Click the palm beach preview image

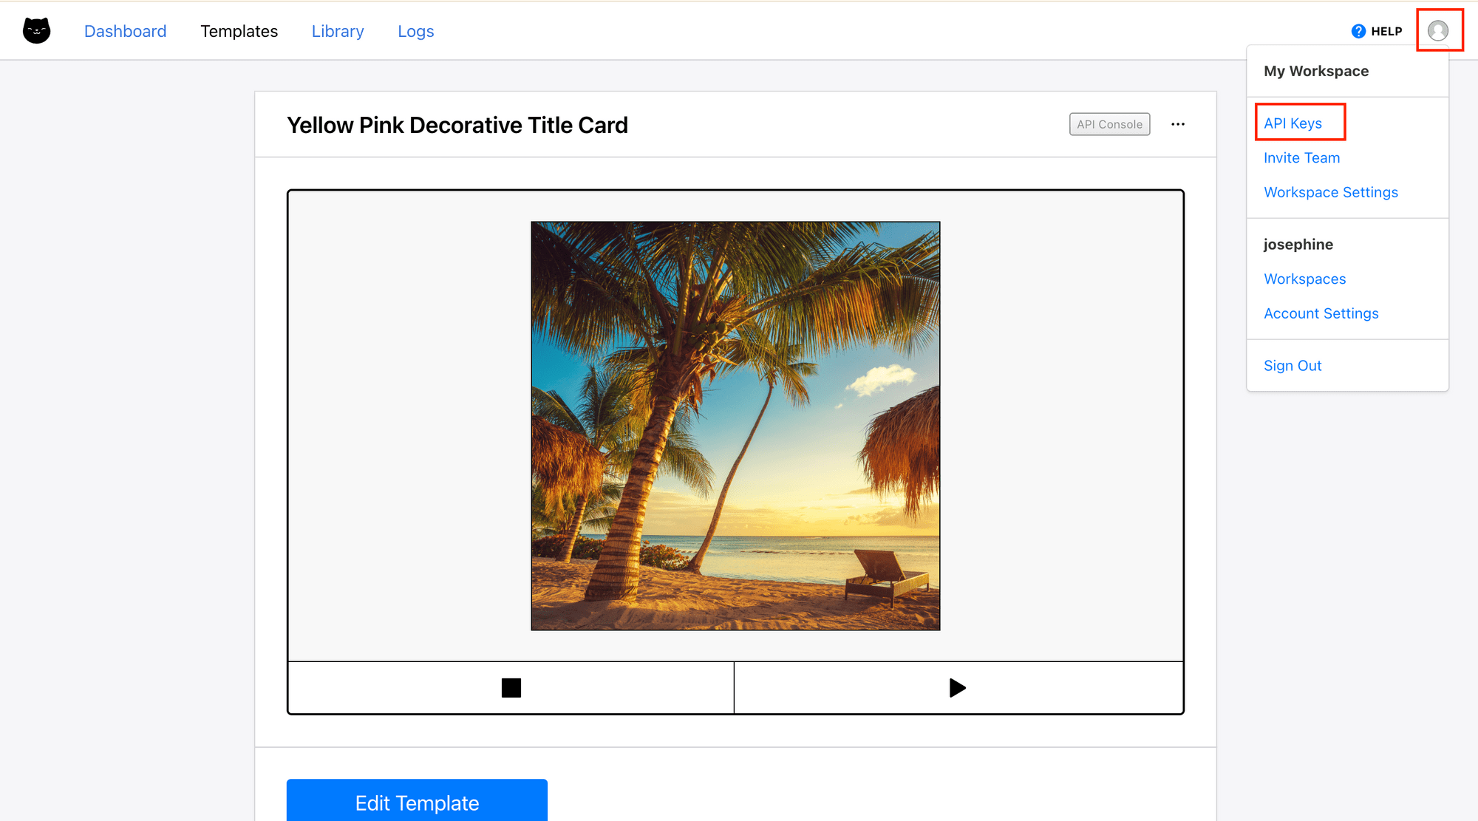pyautogui.click(x=735, y=426)
